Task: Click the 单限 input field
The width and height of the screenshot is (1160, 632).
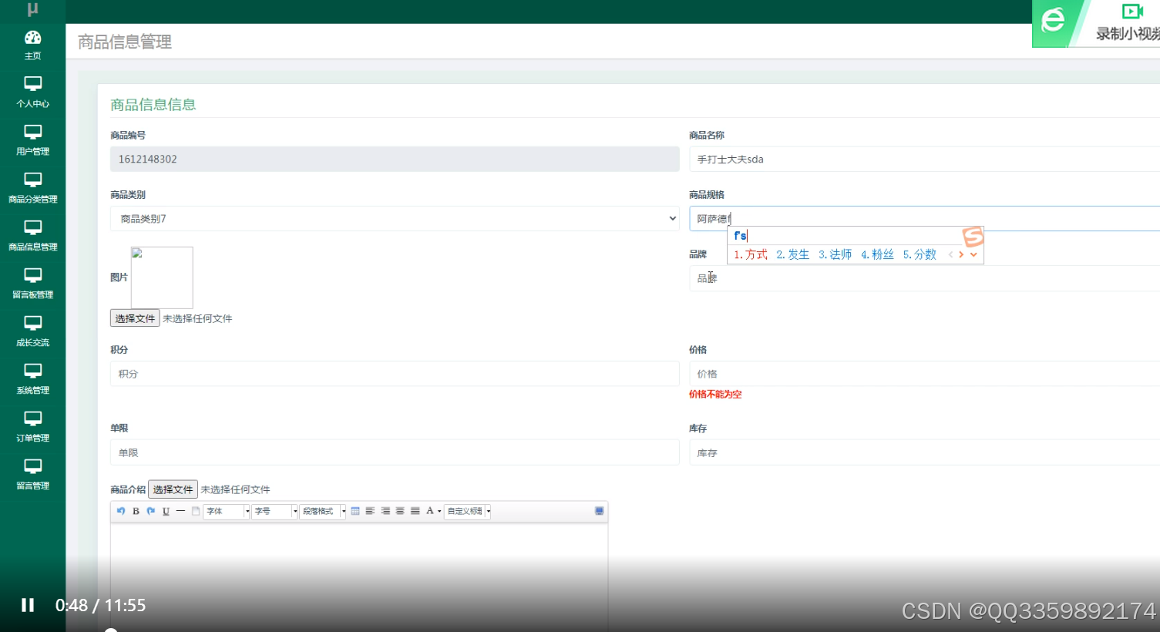Action: tap(395, 452)
